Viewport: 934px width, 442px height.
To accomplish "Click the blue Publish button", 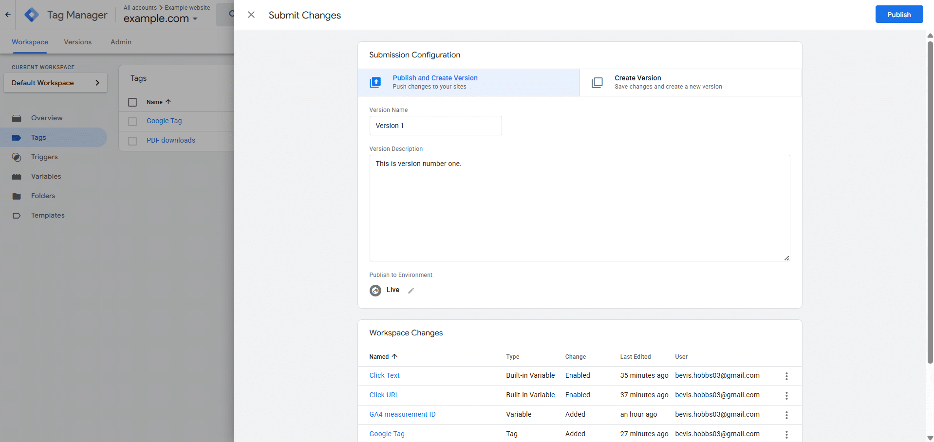I will point(898,14).
